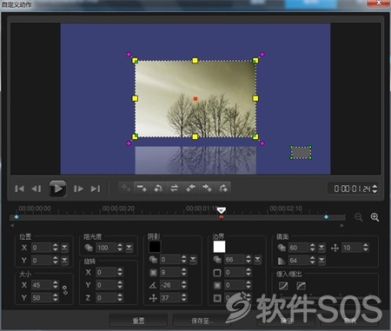391x331 pixels.
Task: Click the 保存至... save to button
Action: (202, 321)
